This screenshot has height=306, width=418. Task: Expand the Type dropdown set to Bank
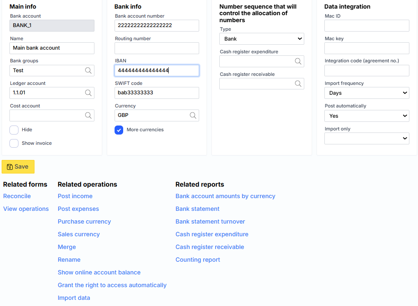click(x=262, y=39)
